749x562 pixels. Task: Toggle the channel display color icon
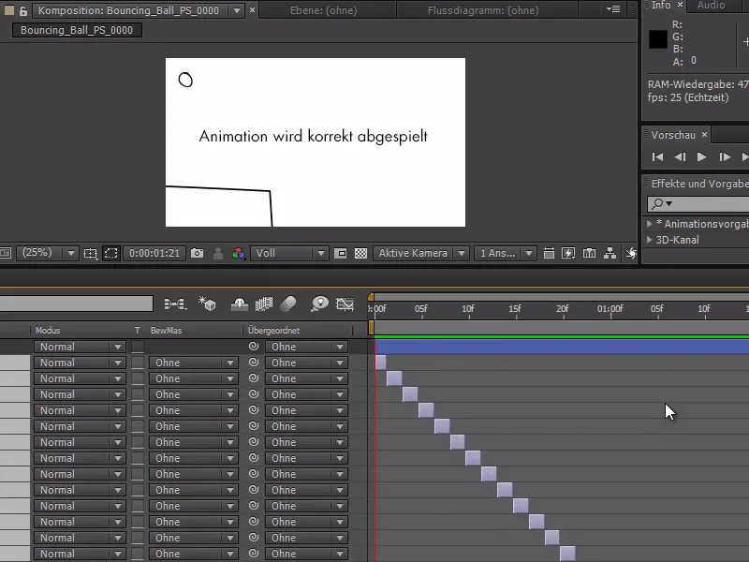tap(237, 252)
